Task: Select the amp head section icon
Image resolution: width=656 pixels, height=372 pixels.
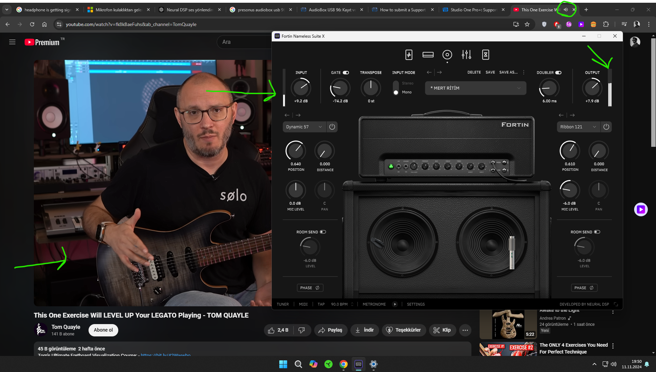Action: click(x=428, y=55)
